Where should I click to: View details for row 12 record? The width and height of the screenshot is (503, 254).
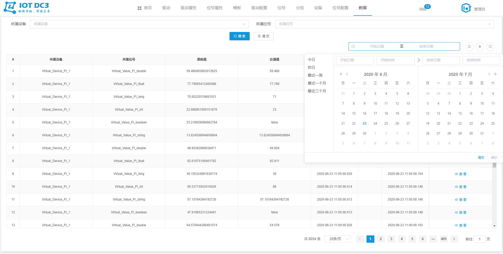pyautogui.click(x=461, y=213)
